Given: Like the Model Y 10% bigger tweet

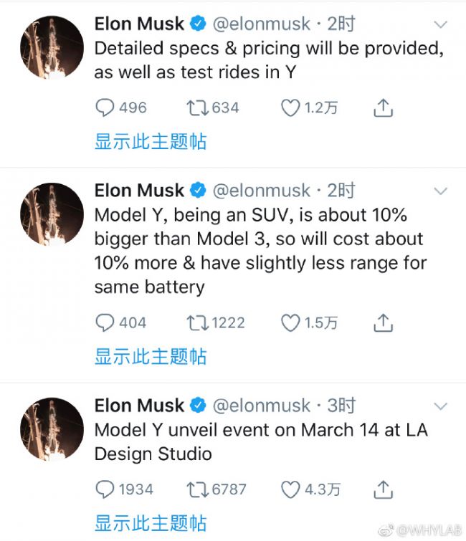Looking at the screenshot, I should tap(290, 323).
